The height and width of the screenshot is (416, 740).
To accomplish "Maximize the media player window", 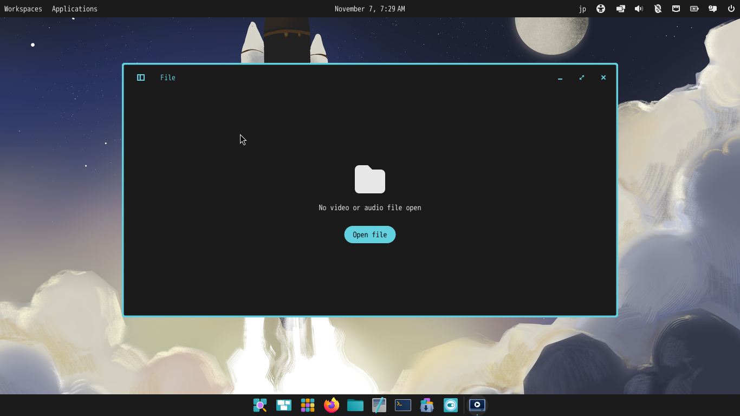I will tap(582, 77).
